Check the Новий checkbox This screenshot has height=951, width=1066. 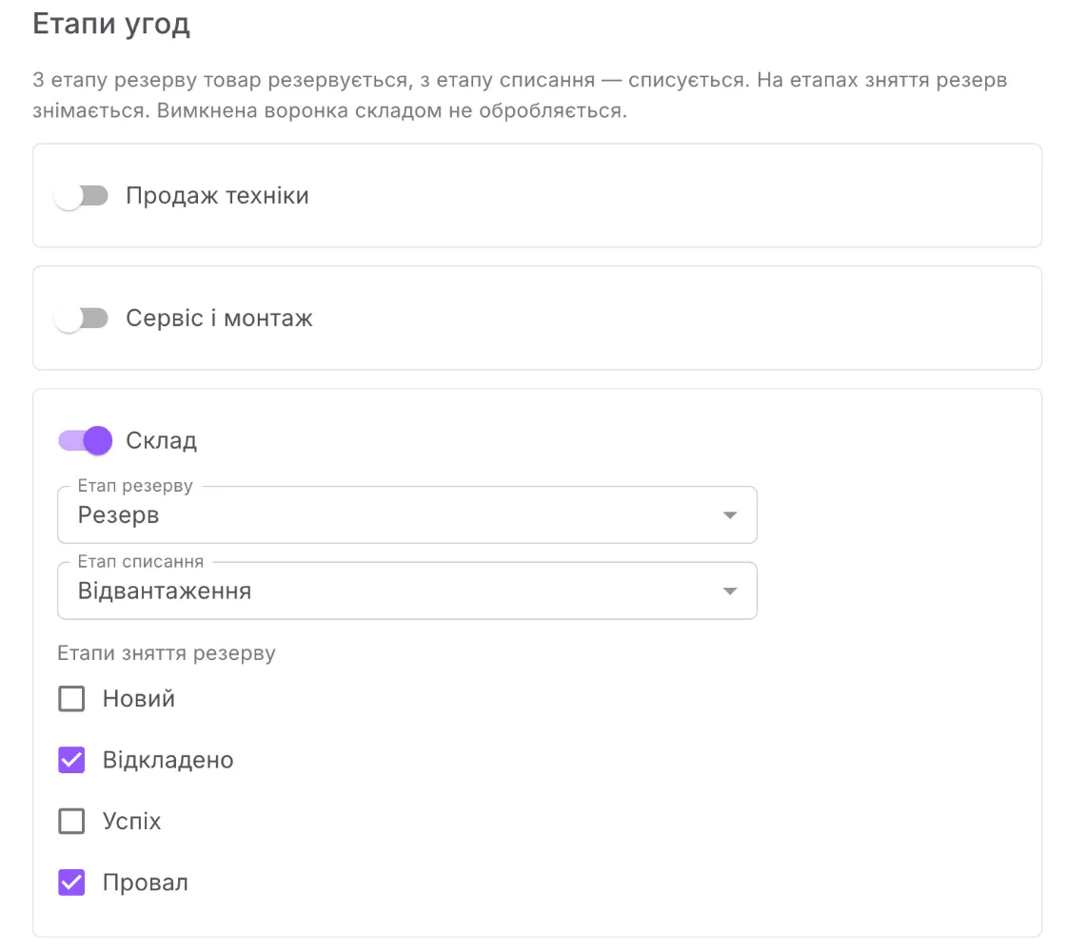[x=71, y=698]
